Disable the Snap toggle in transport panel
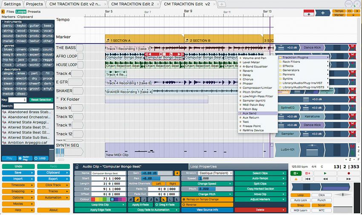Image resolution: width=362 pixels, height=215 pixels. [300, 205]
